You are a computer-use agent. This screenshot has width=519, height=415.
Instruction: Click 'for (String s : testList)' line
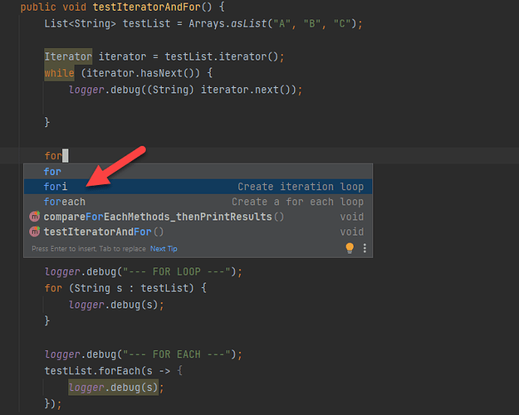click(x=125, y=288)
